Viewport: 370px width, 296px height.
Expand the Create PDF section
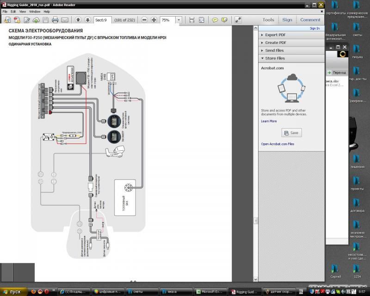[275, 43]
